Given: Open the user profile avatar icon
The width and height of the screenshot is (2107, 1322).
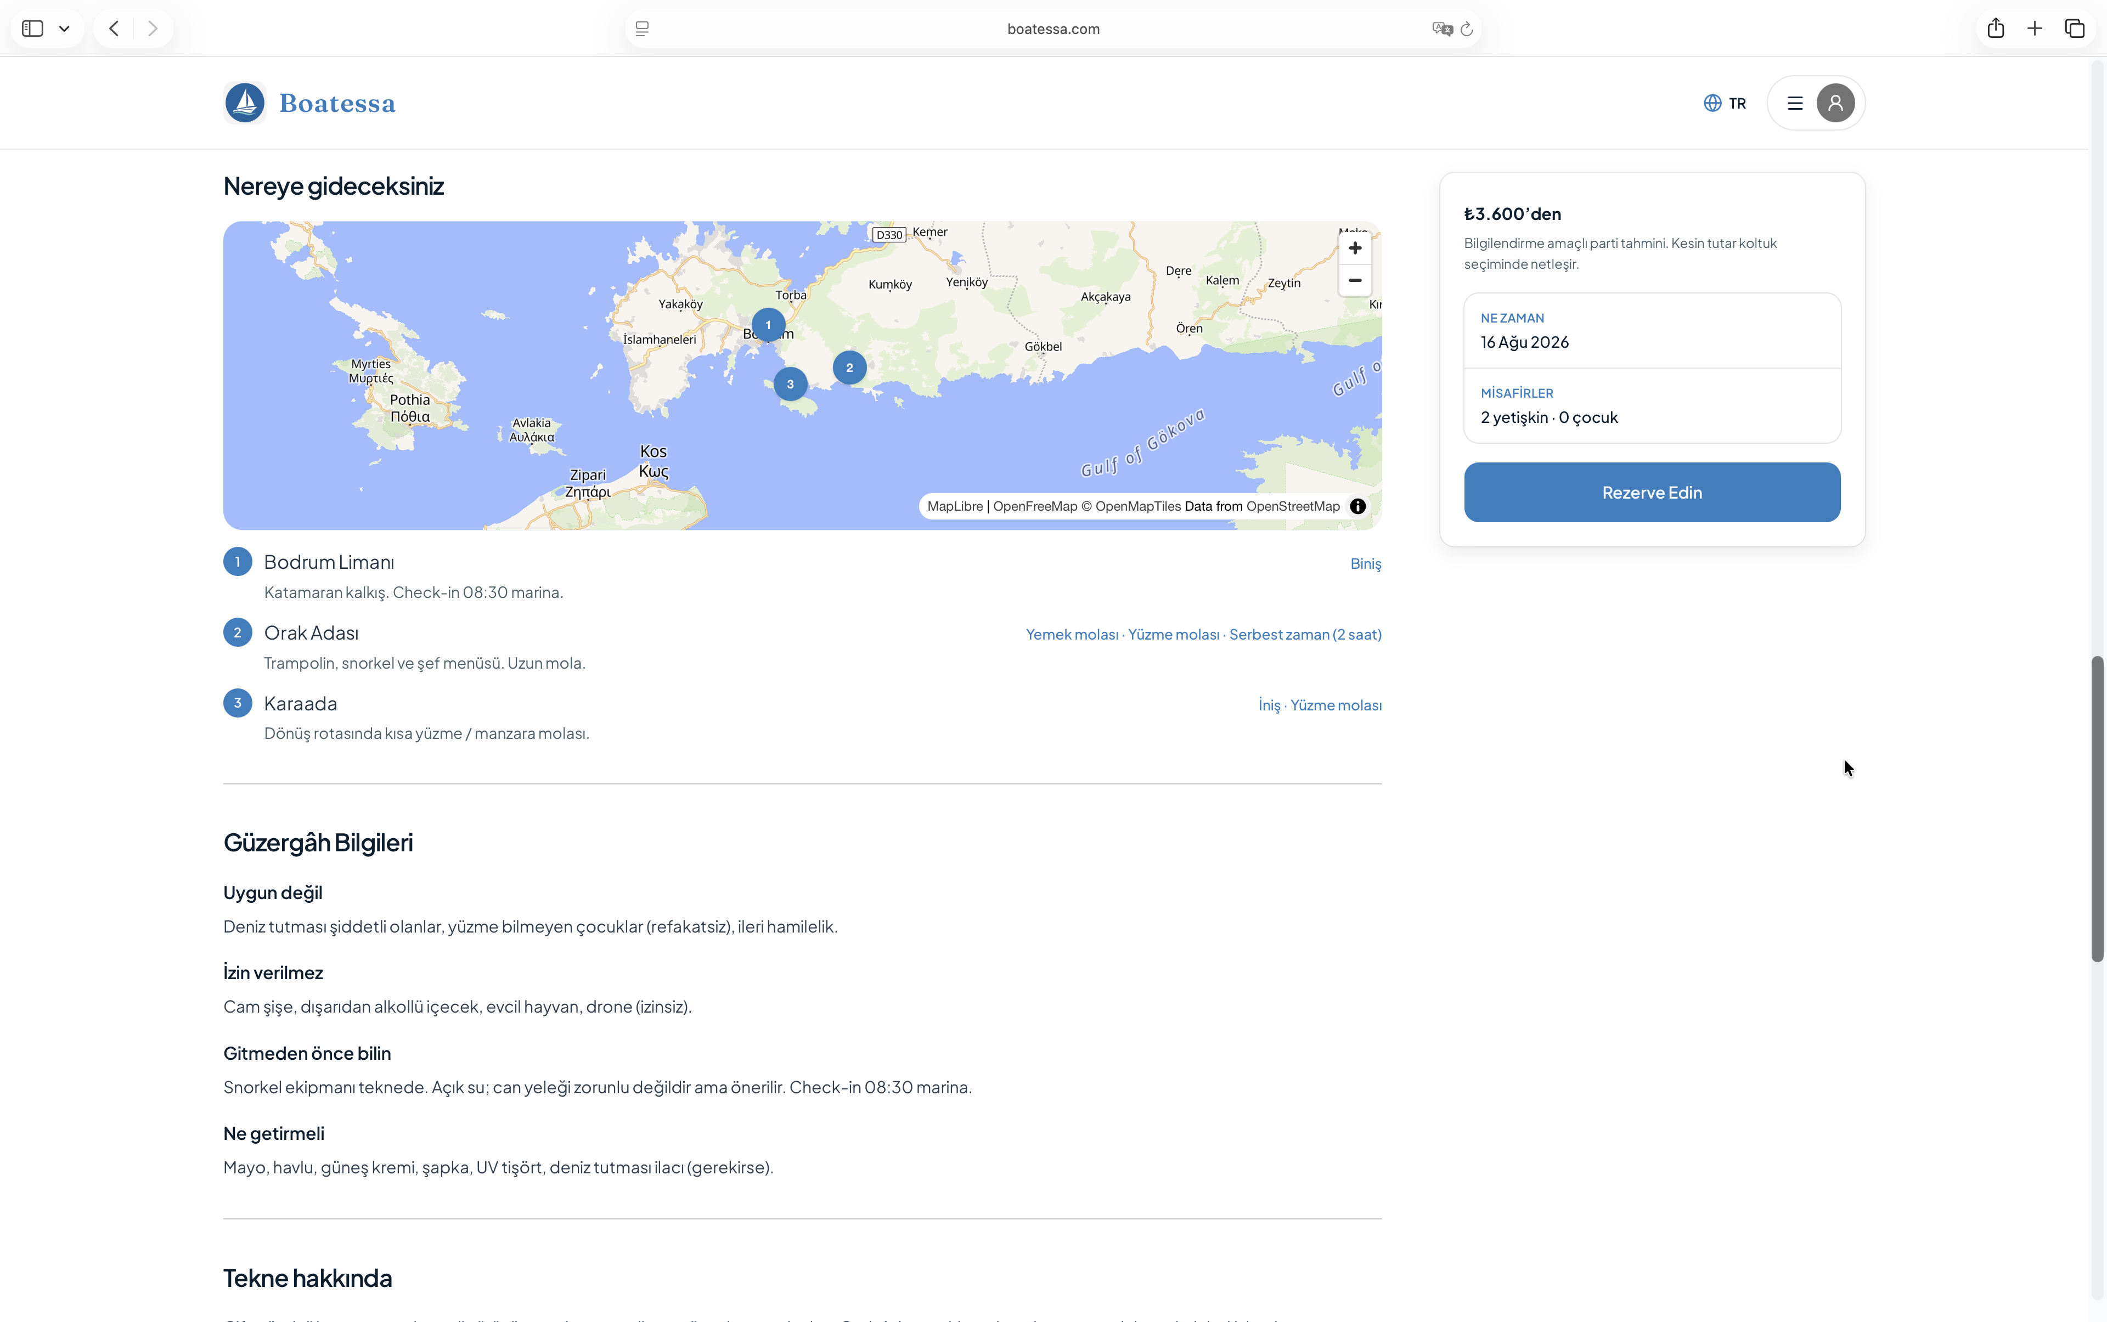Looking at the screenshot, I should (1835, 103).
